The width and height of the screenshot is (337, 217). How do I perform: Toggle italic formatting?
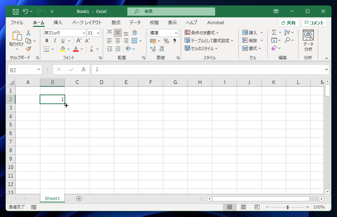coord(55,41)
